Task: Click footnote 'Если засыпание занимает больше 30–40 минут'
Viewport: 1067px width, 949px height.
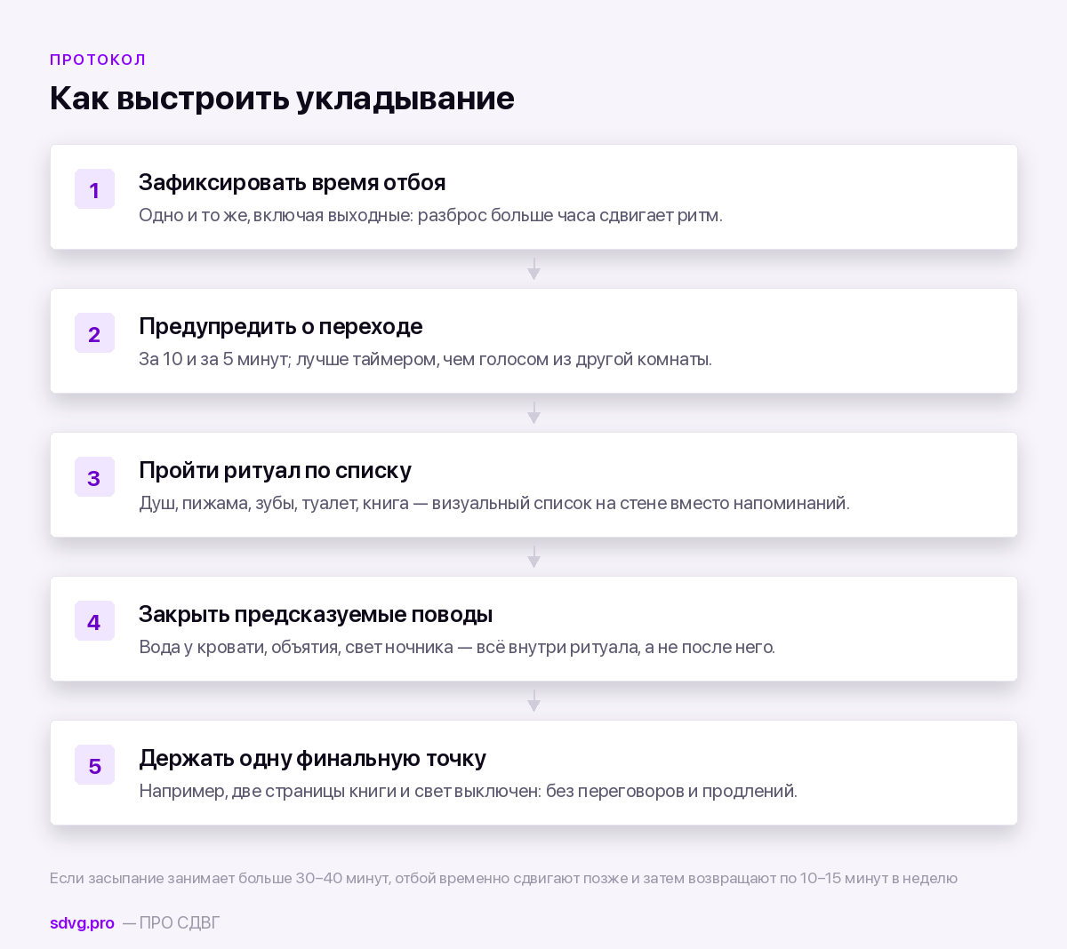Action: click(x=220, y=878)
